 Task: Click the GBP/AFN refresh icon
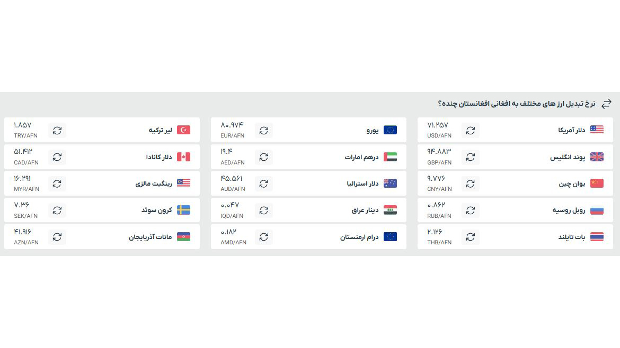click(x=470, y=157)
